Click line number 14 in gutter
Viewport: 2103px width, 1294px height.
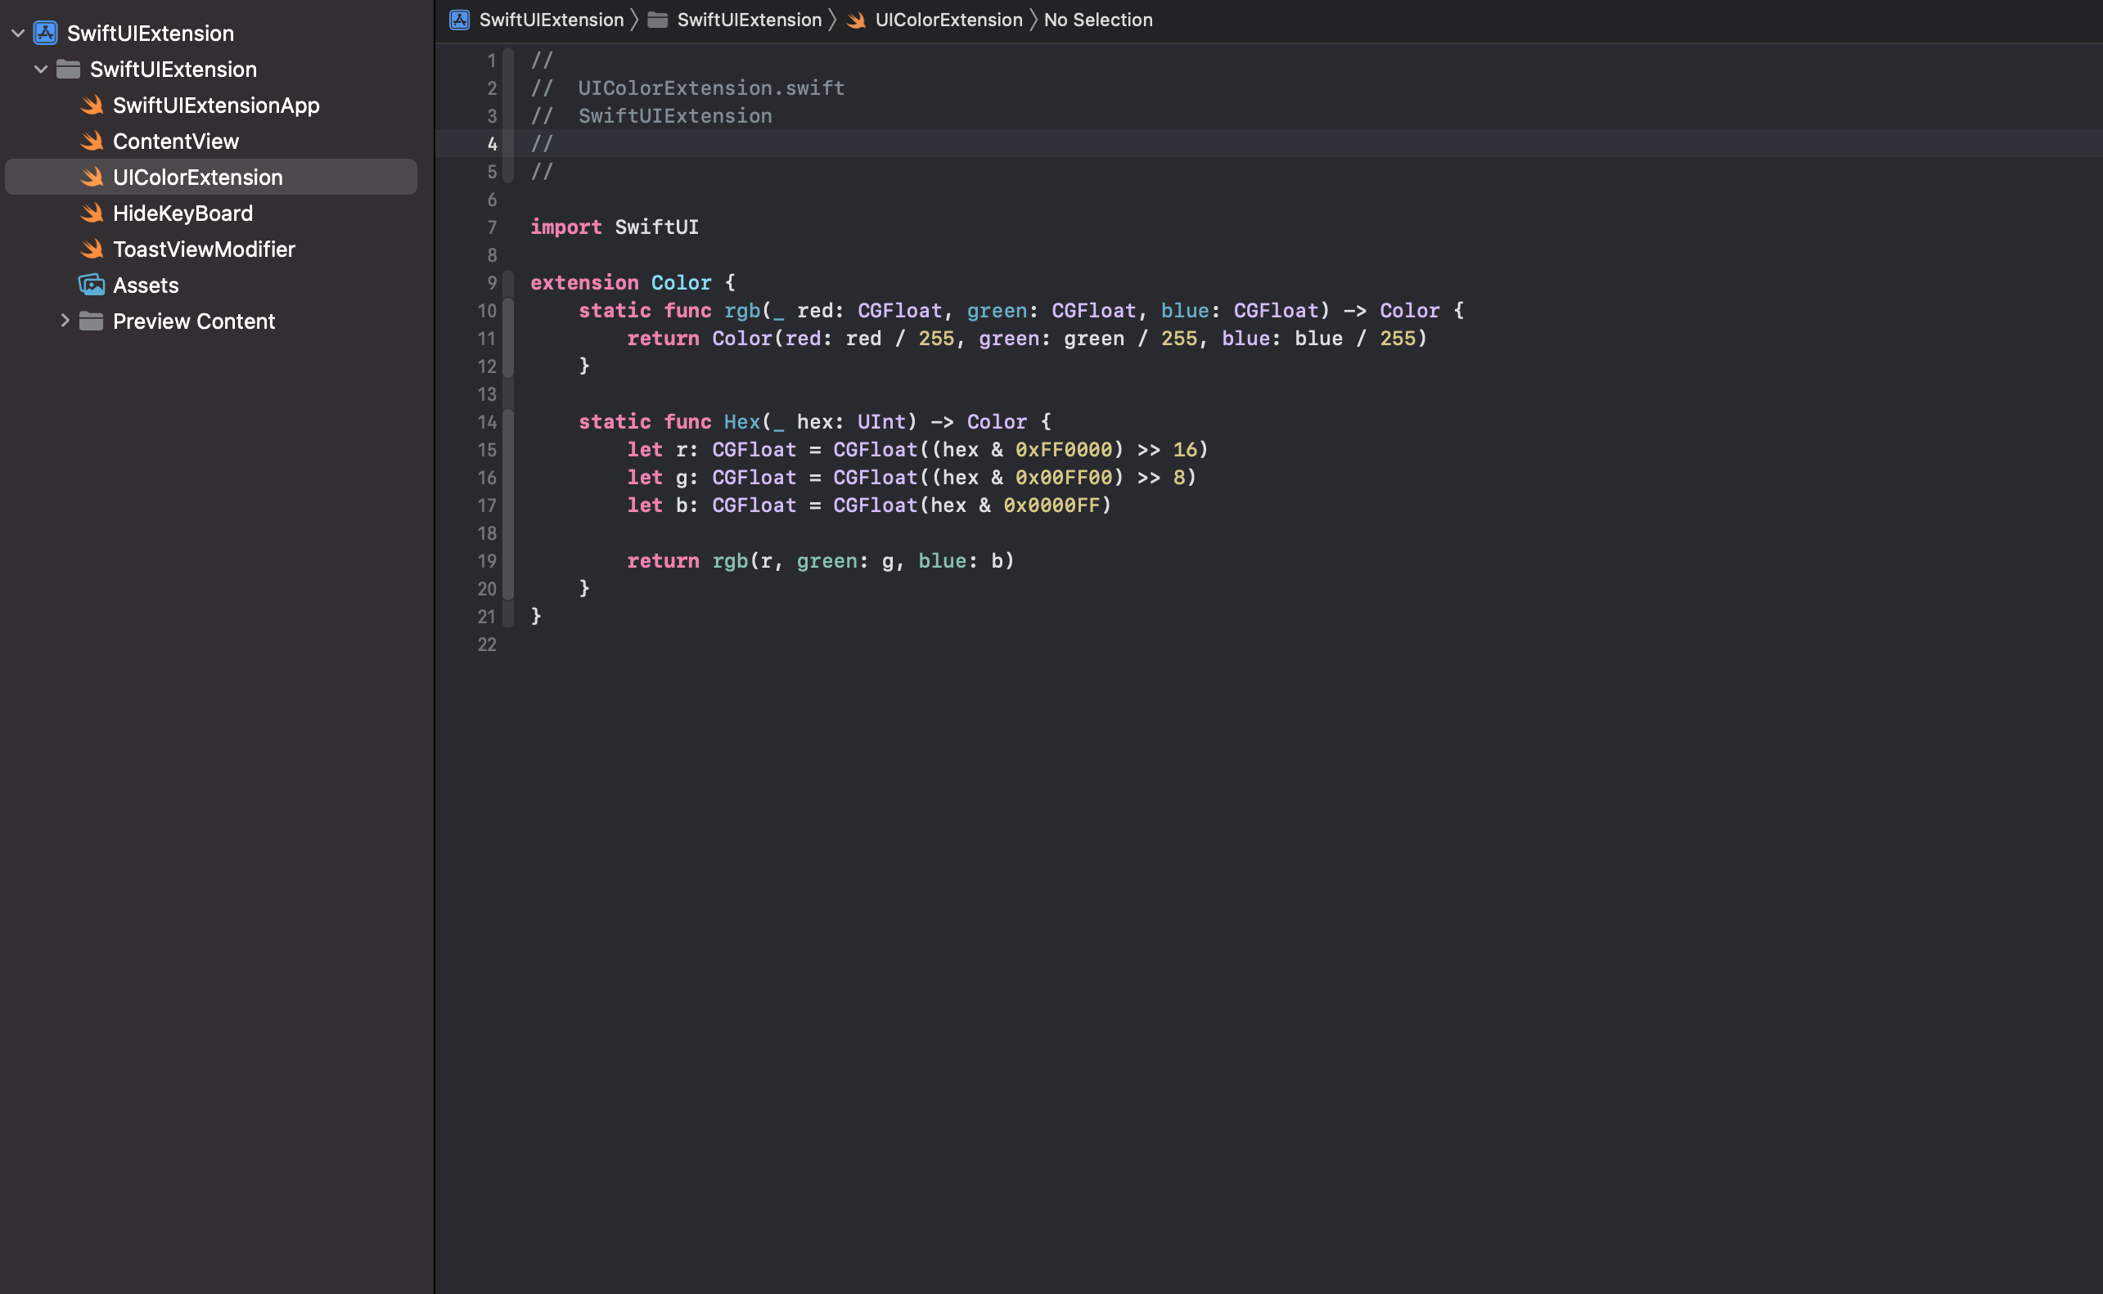[486, 422]
